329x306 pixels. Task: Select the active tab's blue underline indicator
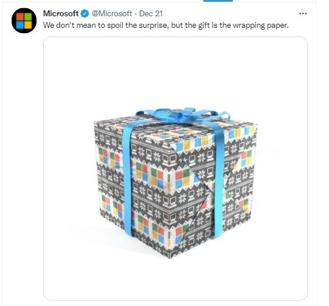pos(218,1)
